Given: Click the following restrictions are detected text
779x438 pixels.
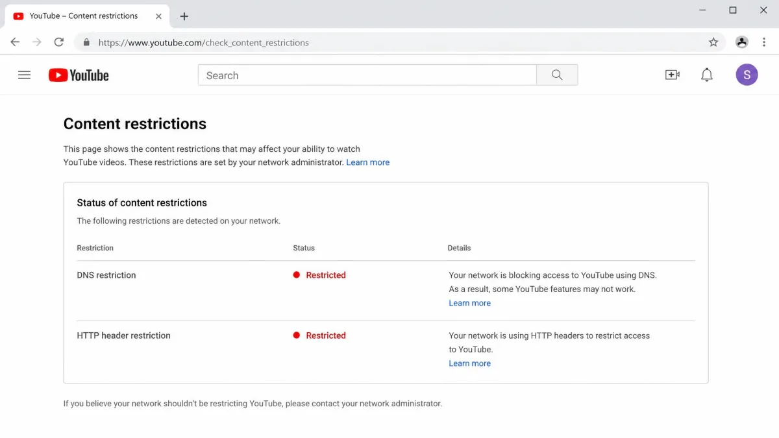Looking at the screenshot, I should [x=179, y=221].
